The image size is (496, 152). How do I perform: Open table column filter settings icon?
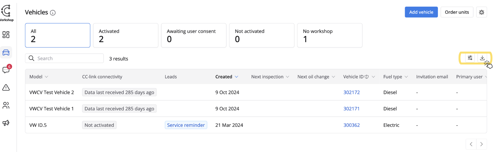click(x=470, y=58)
